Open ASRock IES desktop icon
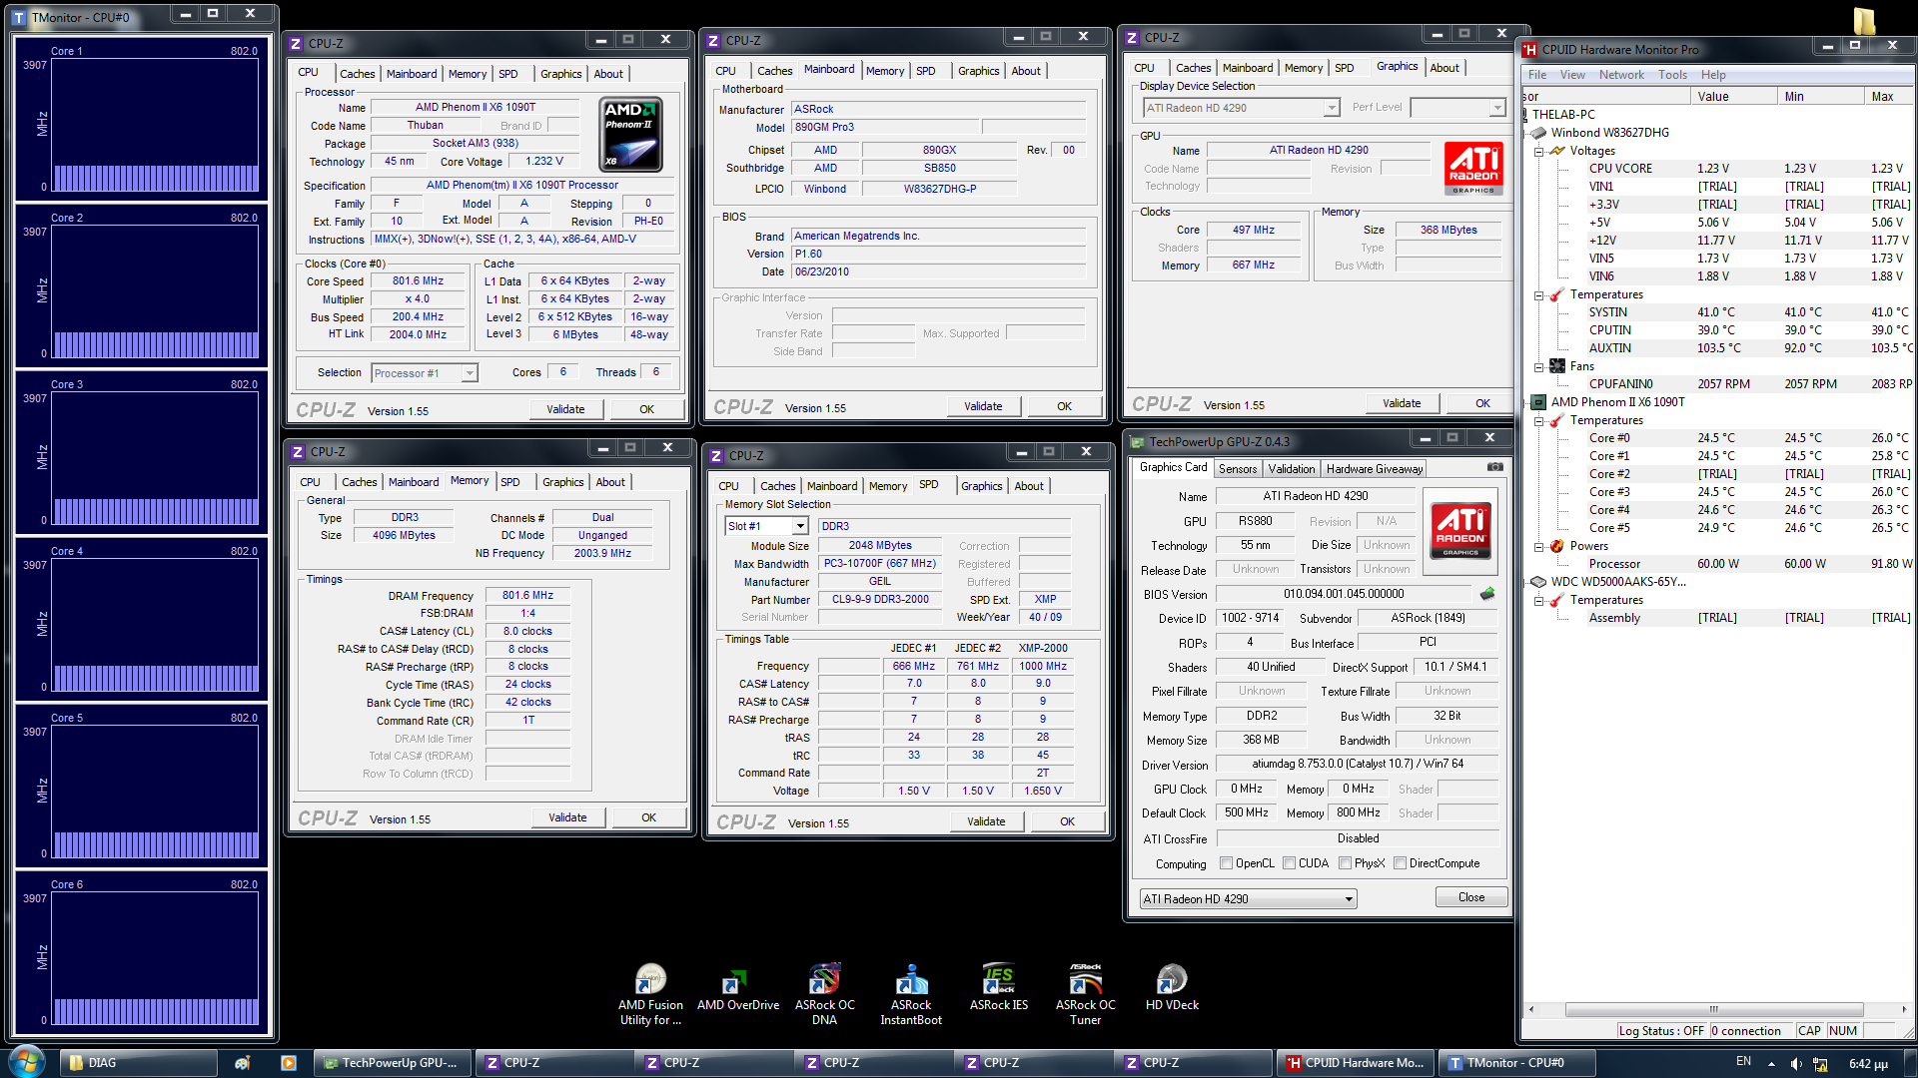This screenshot has width=1918, height=1078. [998, 988]
